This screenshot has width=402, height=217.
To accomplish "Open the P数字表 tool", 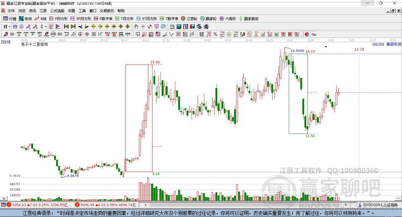I will click(103, 19).
